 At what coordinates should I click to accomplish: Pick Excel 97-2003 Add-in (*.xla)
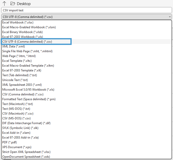click(86, 138)
